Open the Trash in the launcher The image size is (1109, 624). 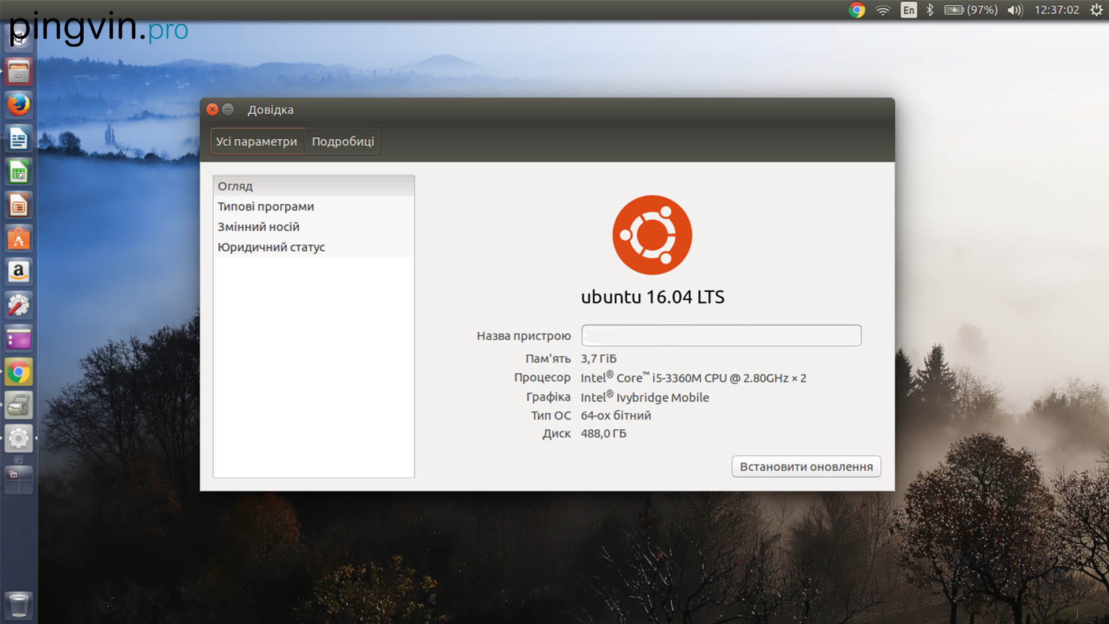18,605
